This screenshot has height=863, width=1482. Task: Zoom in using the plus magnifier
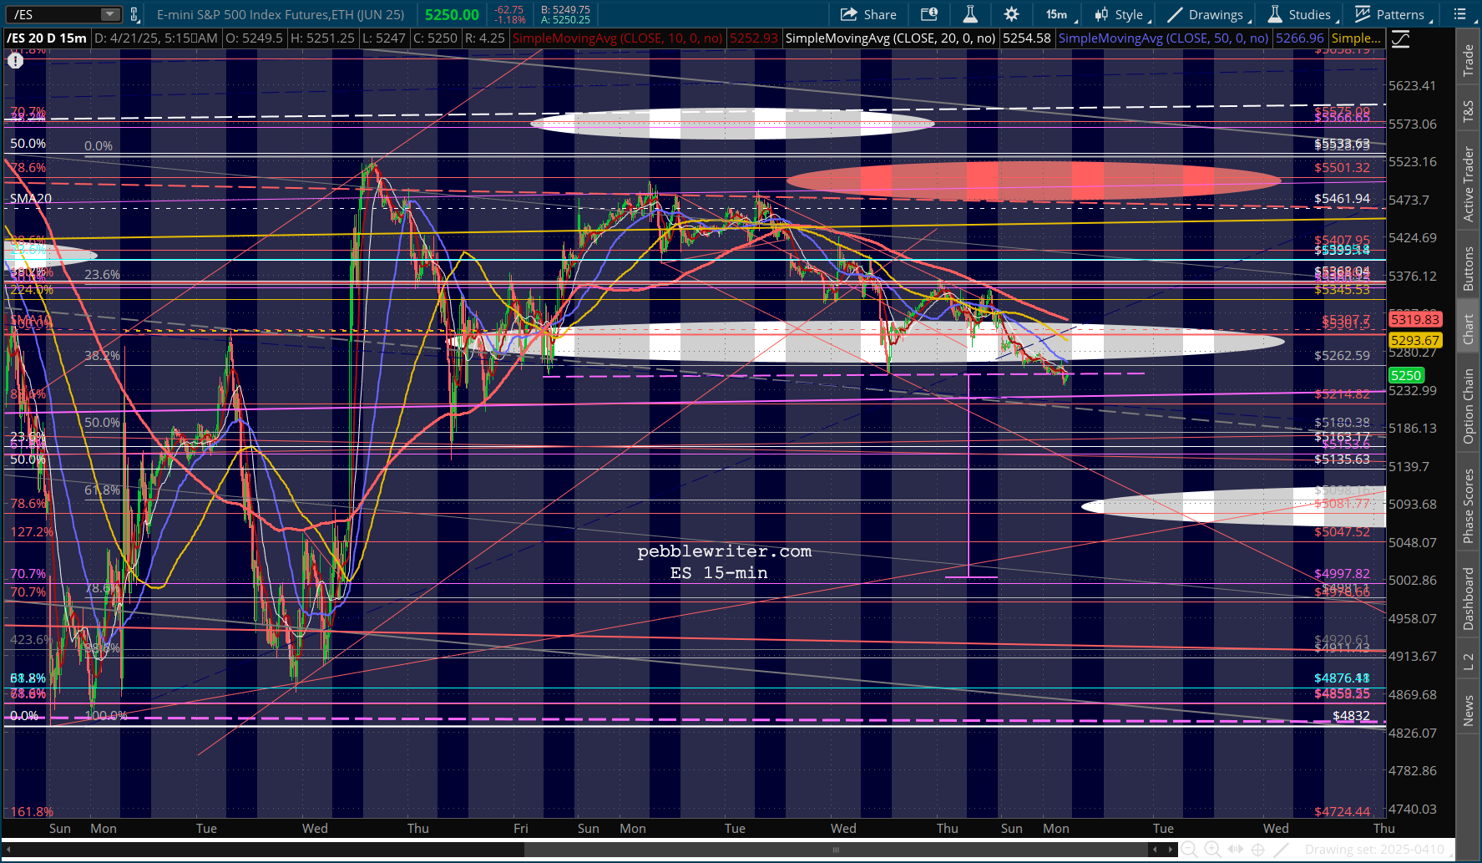click(1212, 850)
